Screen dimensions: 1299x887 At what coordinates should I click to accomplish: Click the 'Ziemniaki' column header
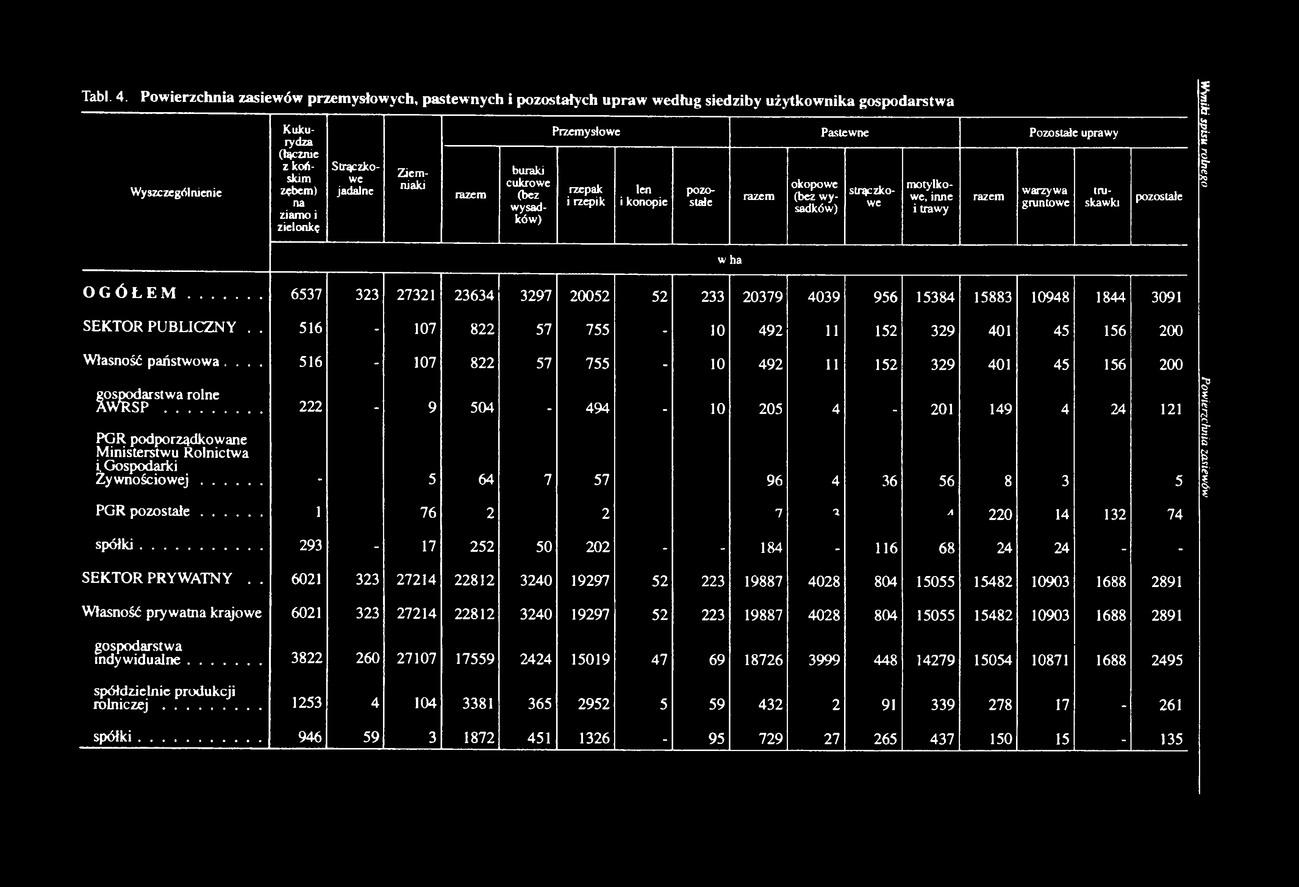point(413,179)
